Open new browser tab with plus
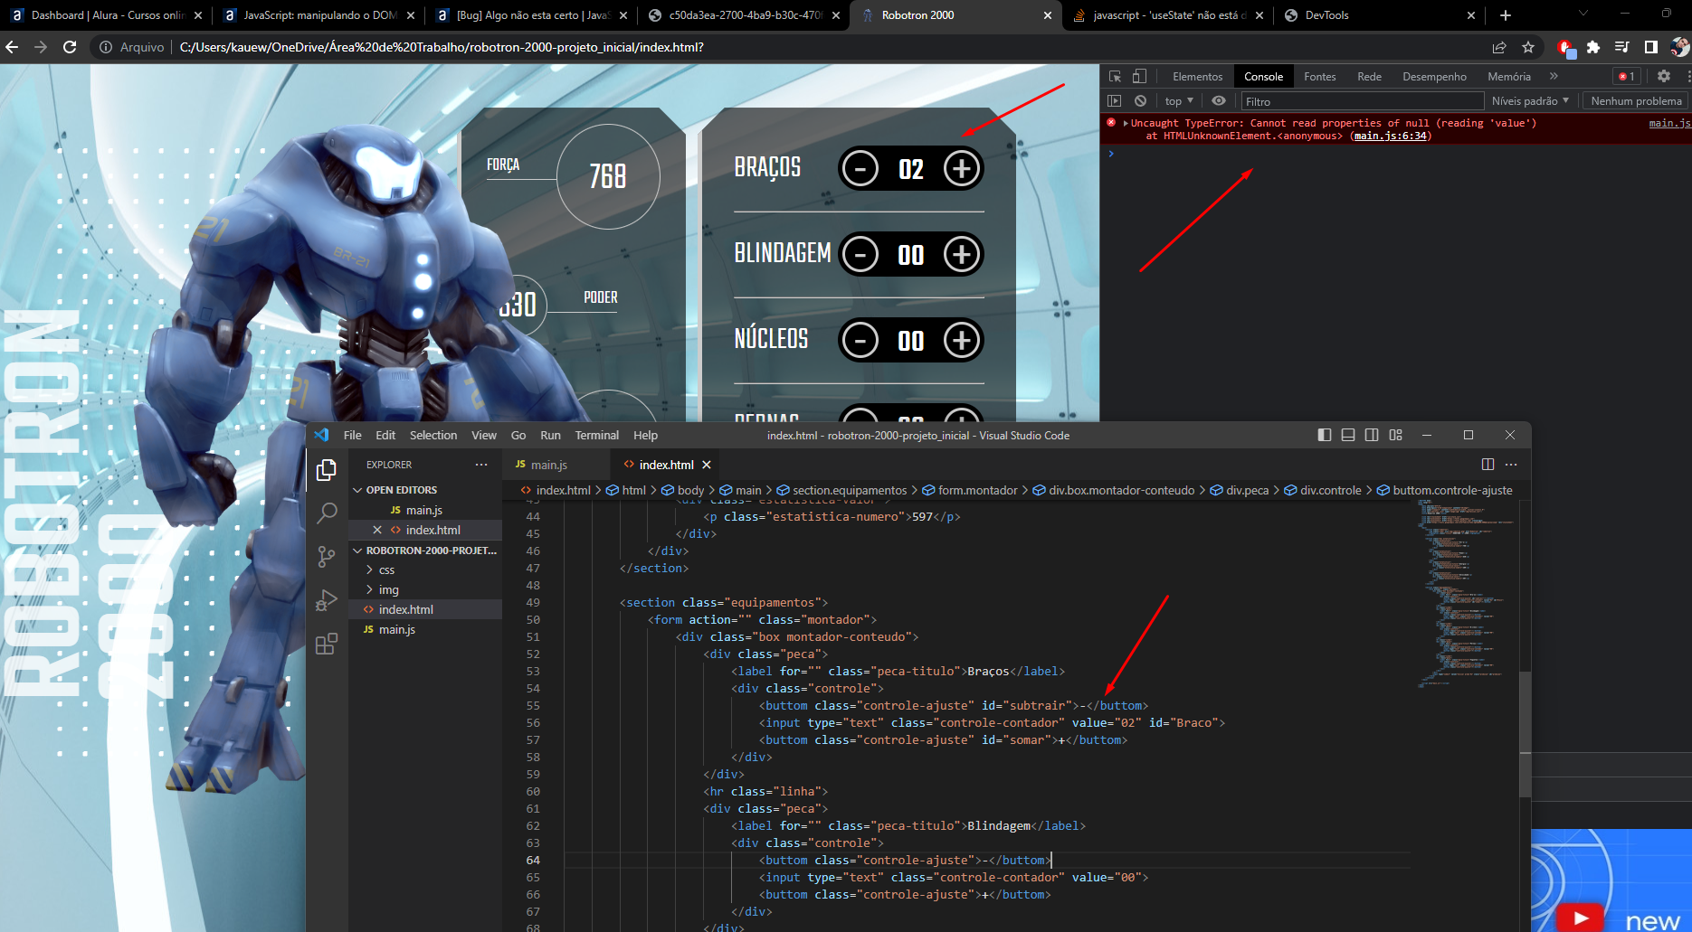 click(1506, 15)
